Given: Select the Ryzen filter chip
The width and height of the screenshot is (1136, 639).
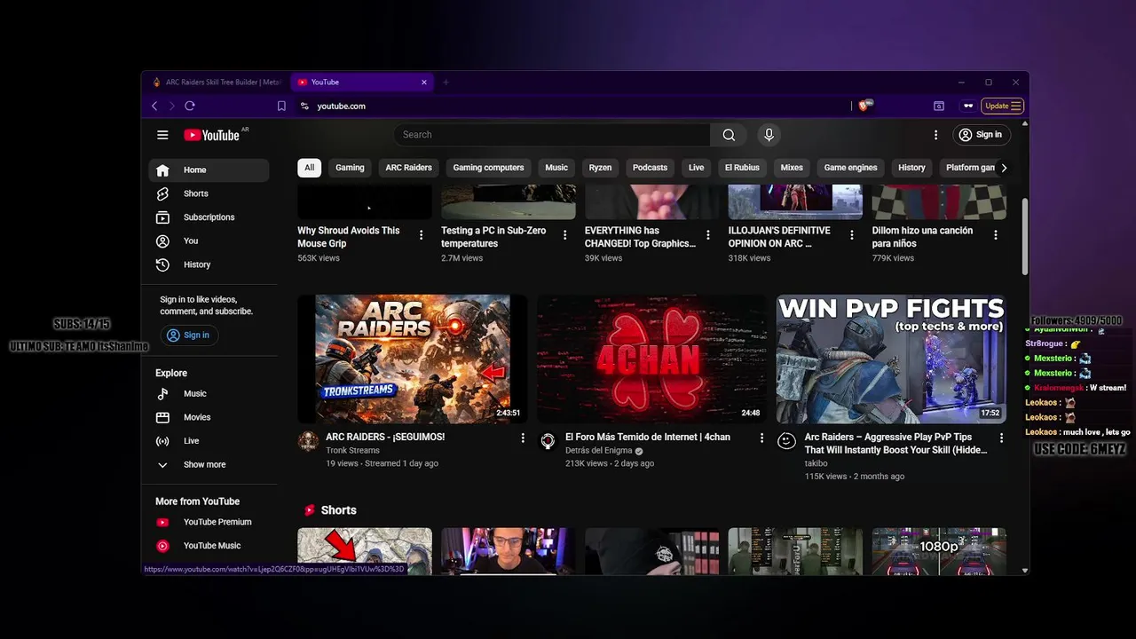Looking at the screenshot, I should pos(600,168).
